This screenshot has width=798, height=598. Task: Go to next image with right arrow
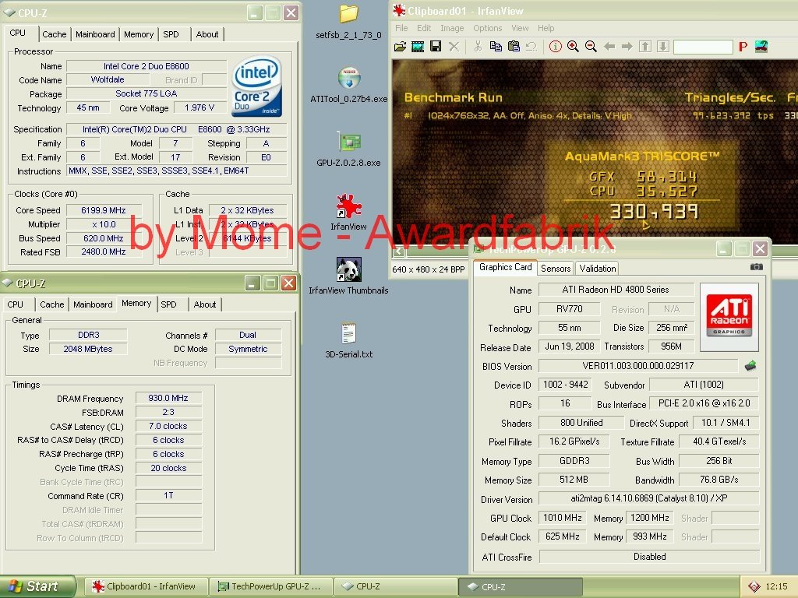pos(627,47)
